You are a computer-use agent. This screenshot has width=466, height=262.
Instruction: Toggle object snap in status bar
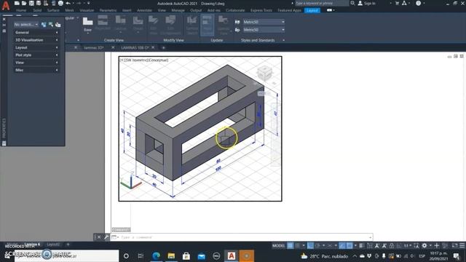point(349,245)
